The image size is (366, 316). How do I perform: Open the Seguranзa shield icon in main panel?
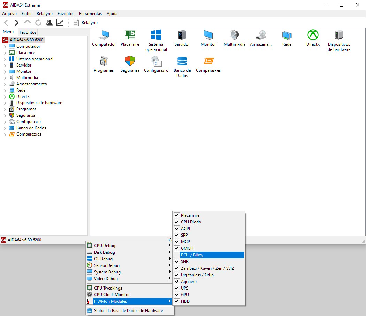130,61
